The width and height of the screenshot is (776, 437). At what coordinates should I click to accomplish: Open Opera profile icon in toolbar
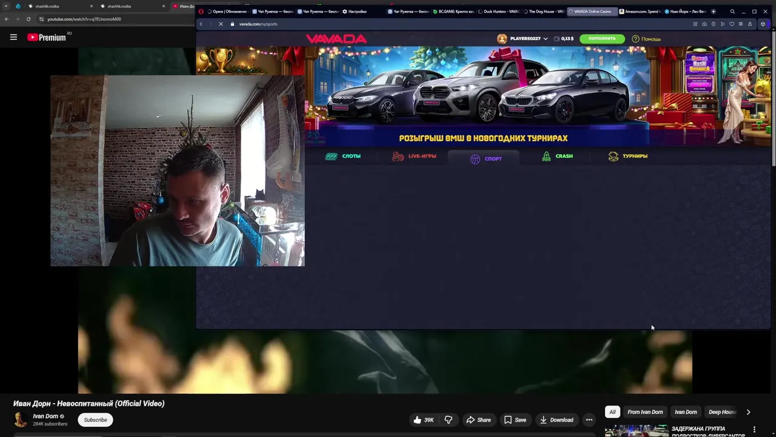click(x=750, y=24)
